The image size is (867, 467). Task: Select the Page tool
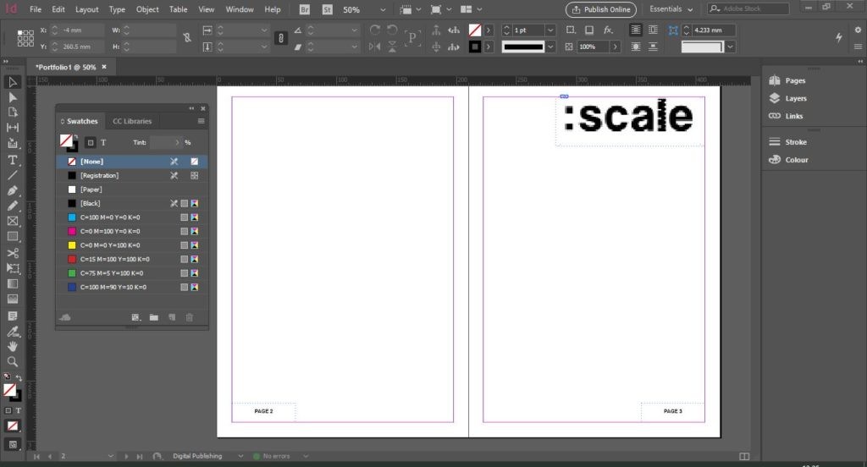[x=13, y=113]
